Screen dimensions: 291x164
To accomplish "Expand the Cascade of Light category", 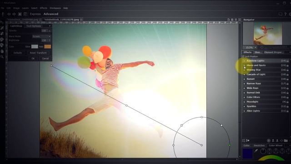I will point(244,74).
